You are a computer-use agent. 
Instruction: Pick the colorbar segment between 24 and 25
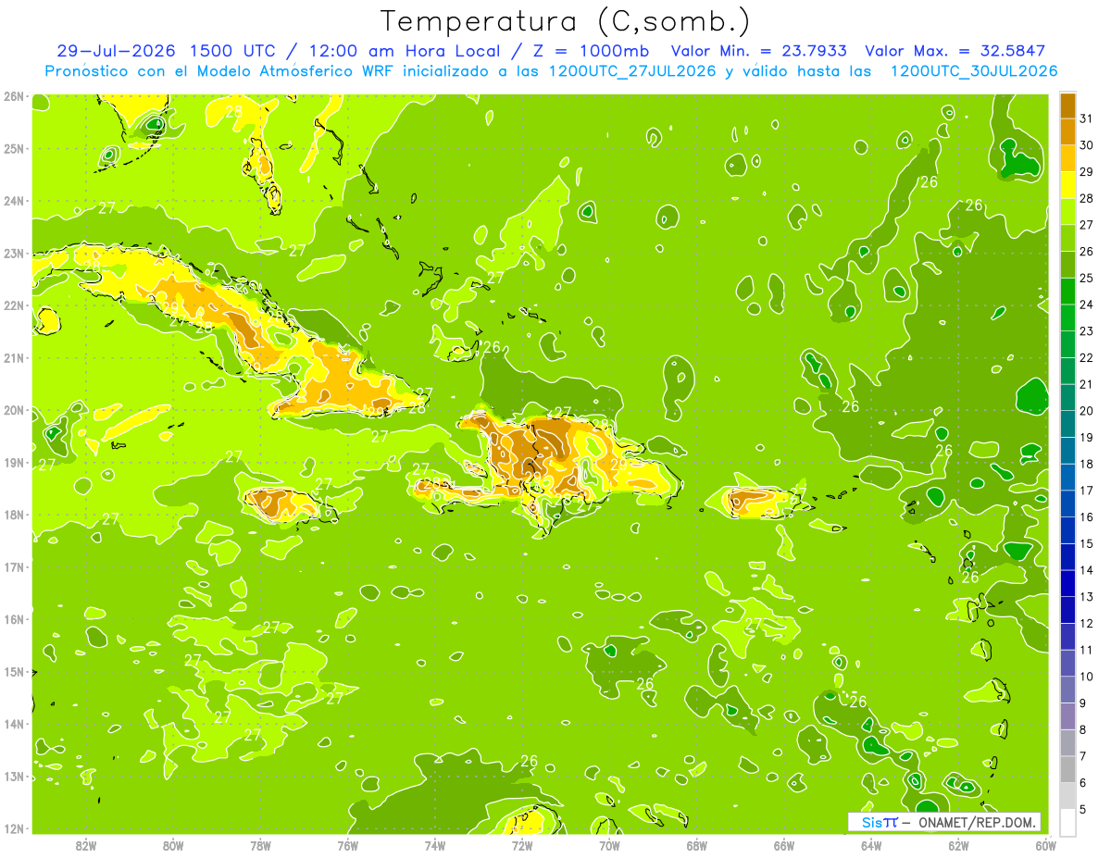tap(1067, 292)
